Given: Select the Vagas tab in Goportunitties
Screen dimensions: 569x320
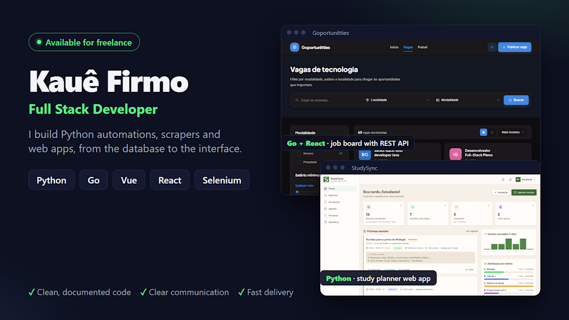Looking at the screenshot, I should pyautogui.click(x=408, y=47).
